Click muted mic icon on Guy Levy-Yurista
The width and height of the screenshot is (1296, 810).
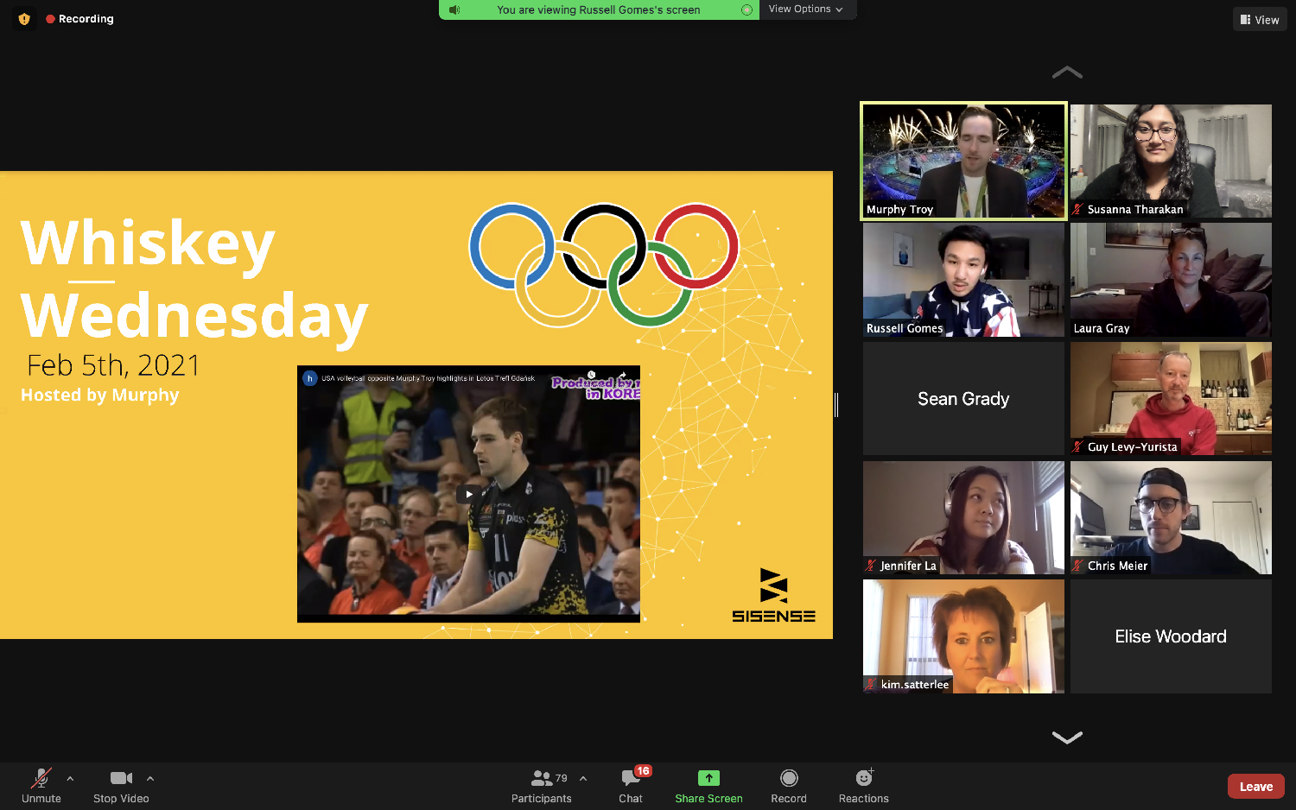point(1078,446)
